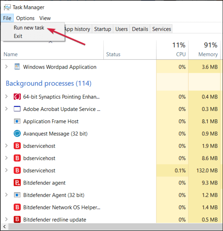Click the Task Manager title bar icon
Image resolution: width=223 pixels, height=231 pixels.
click(6, 7)
